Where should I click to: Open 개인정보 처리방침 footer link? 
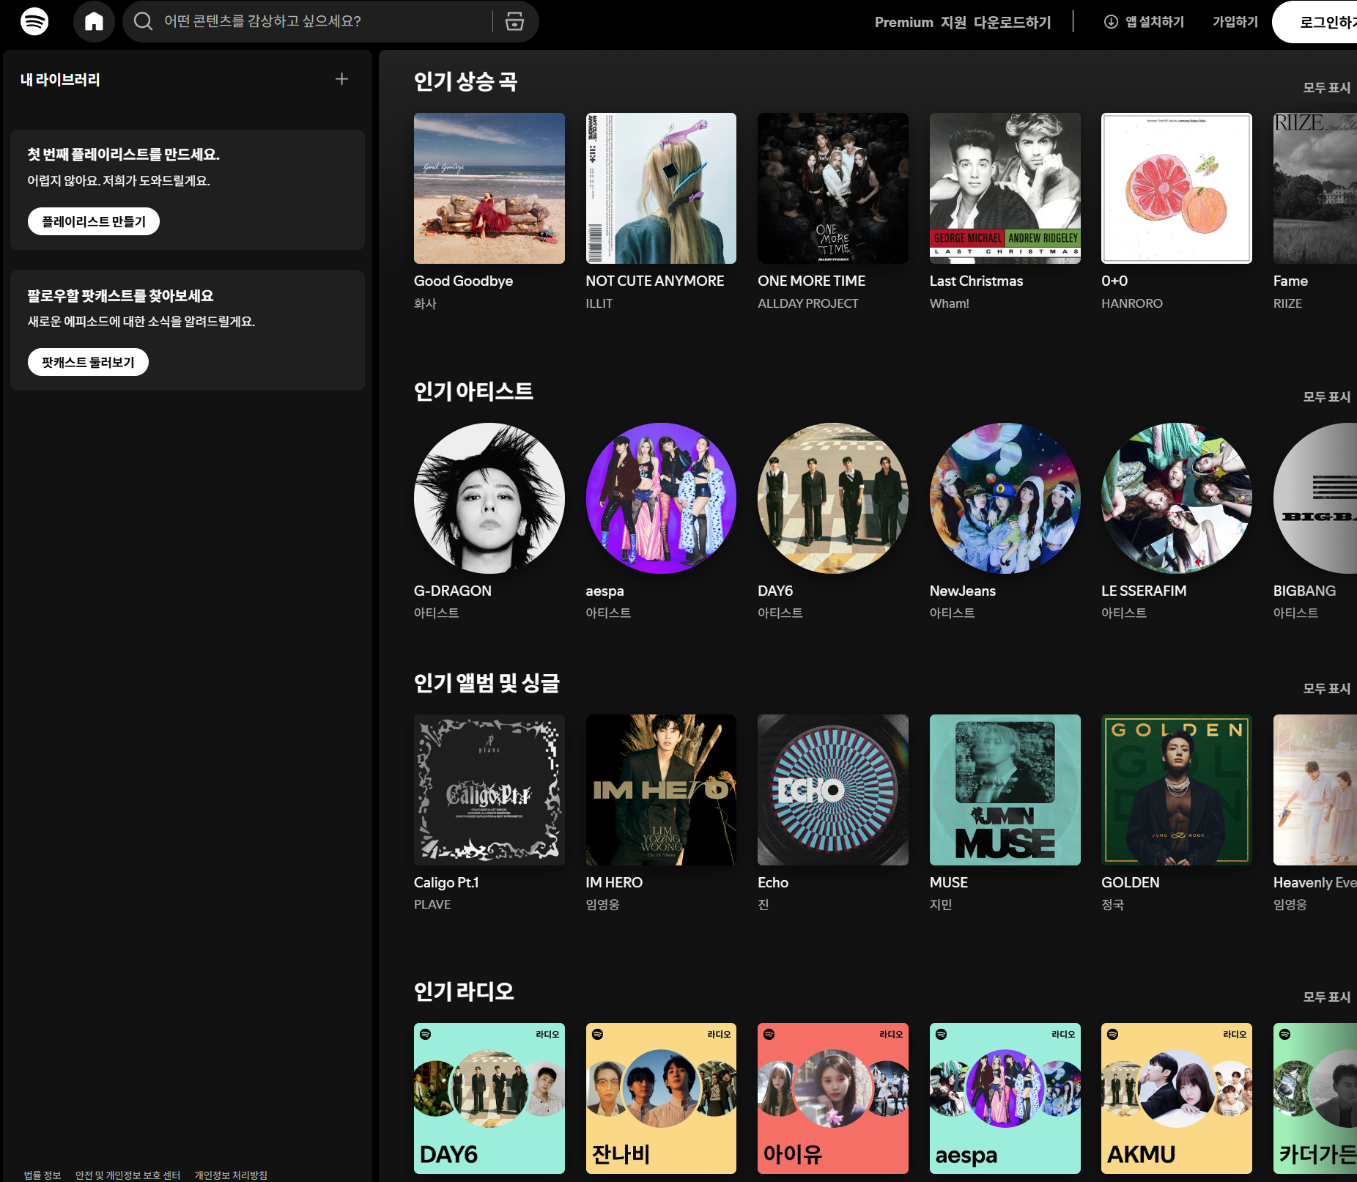231,1175
